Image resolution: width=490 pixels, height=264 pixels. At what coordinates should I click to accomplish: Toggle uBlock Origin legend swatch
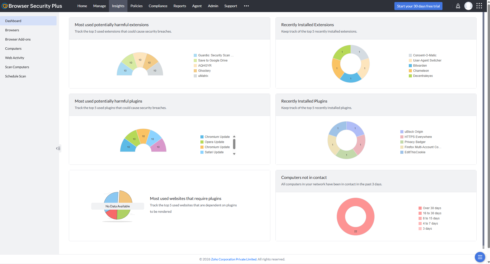tap(402, 132)
